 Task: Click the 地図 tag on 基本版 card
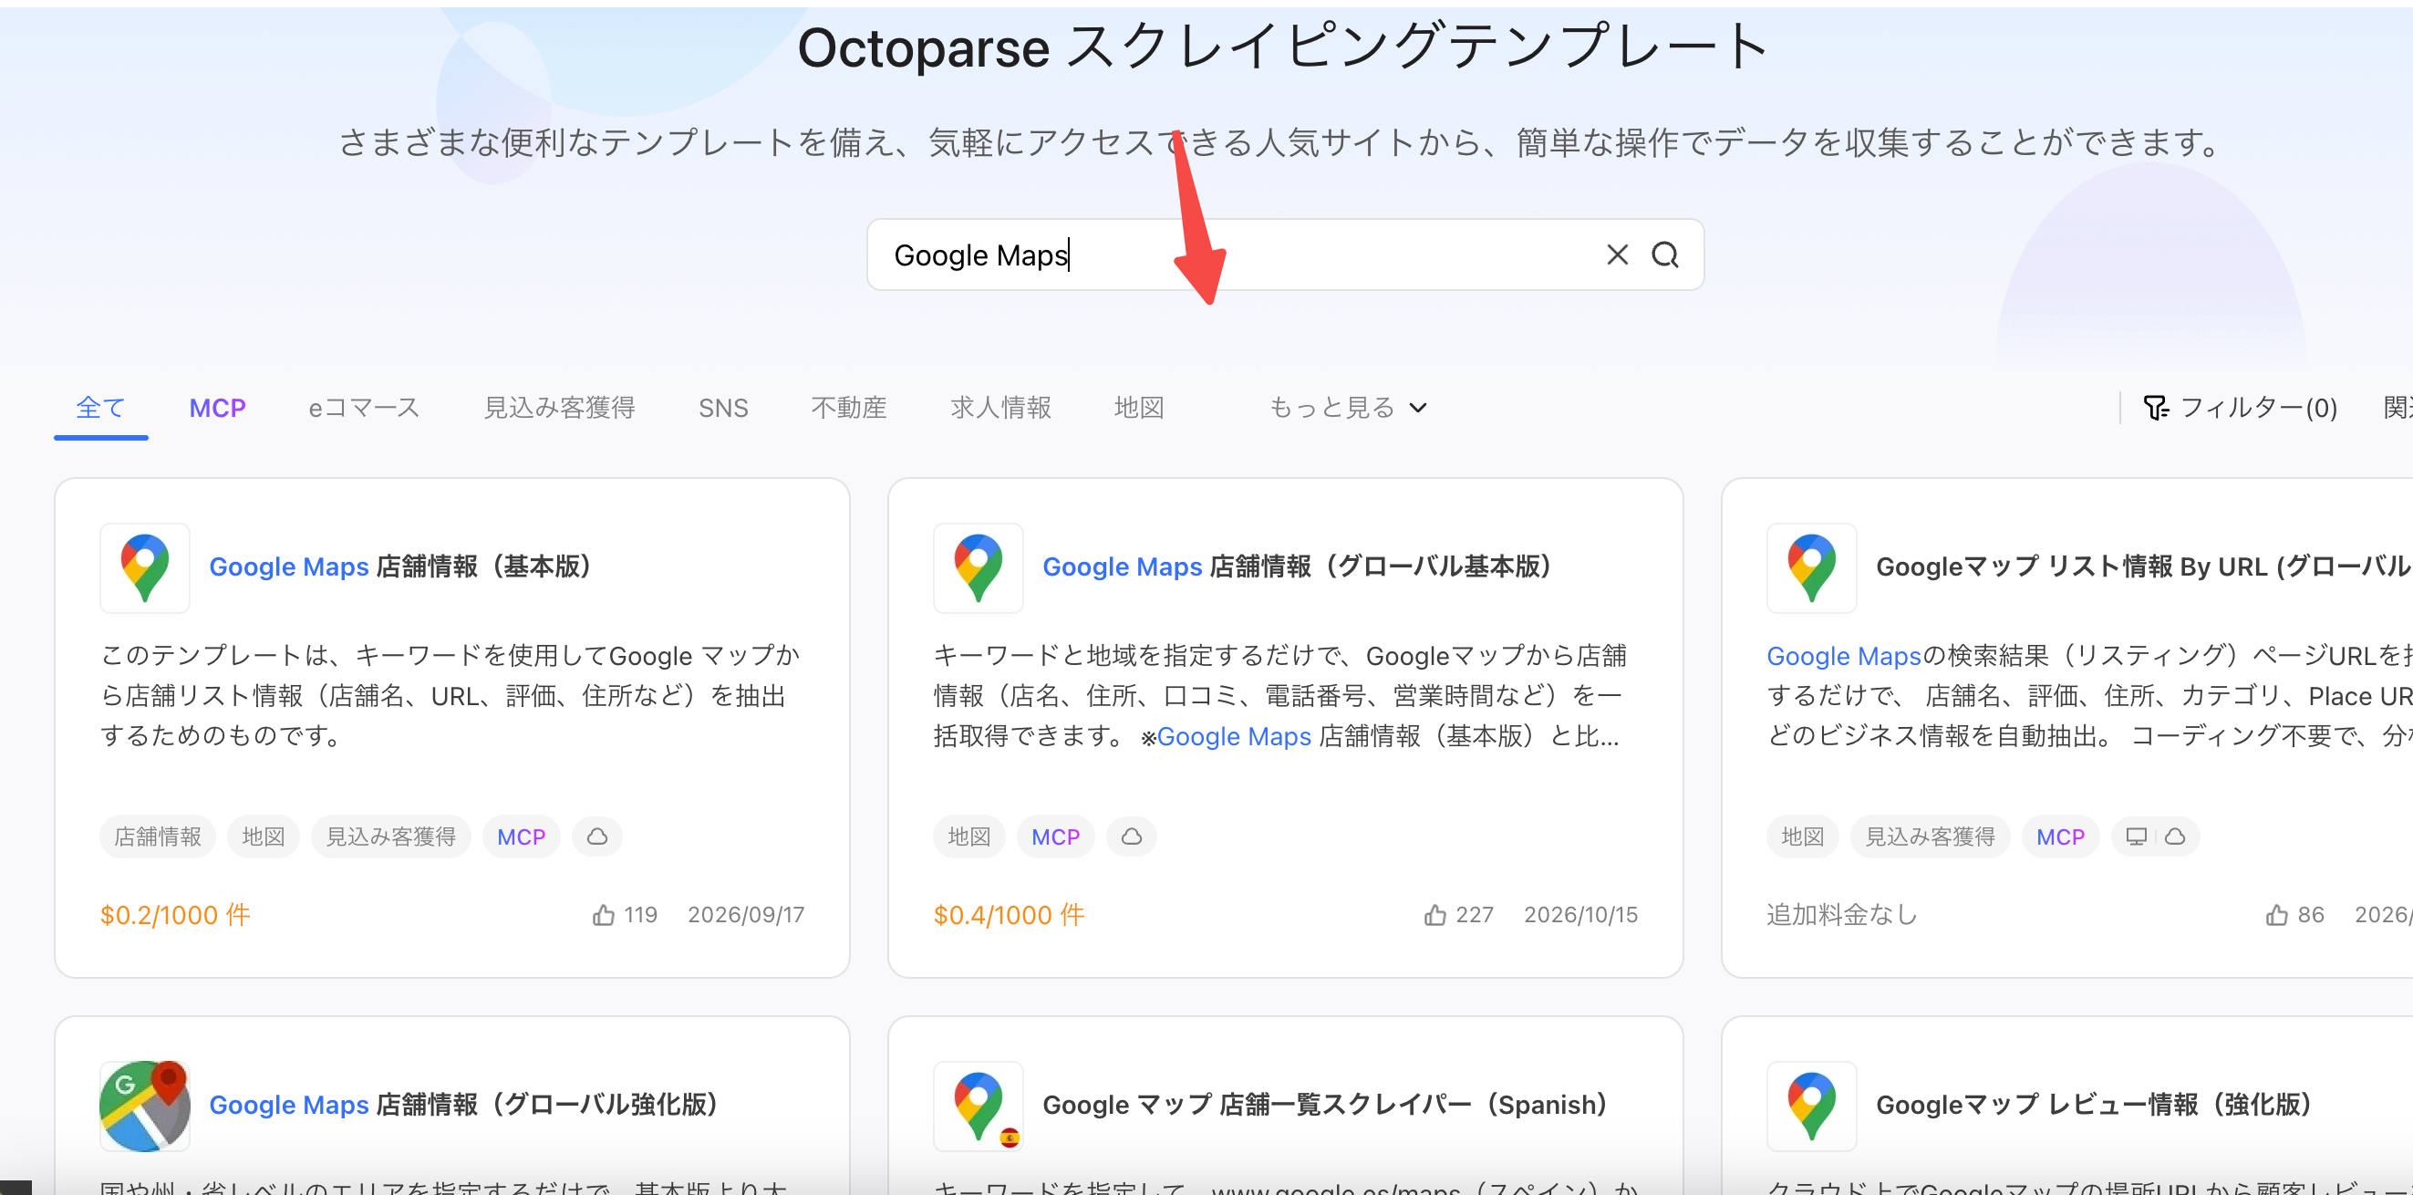click(x=264, y=836)
